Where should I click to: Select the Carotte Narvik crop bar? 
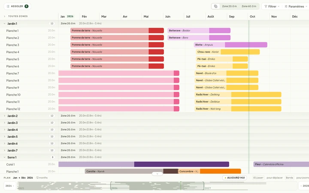[131, 171]
